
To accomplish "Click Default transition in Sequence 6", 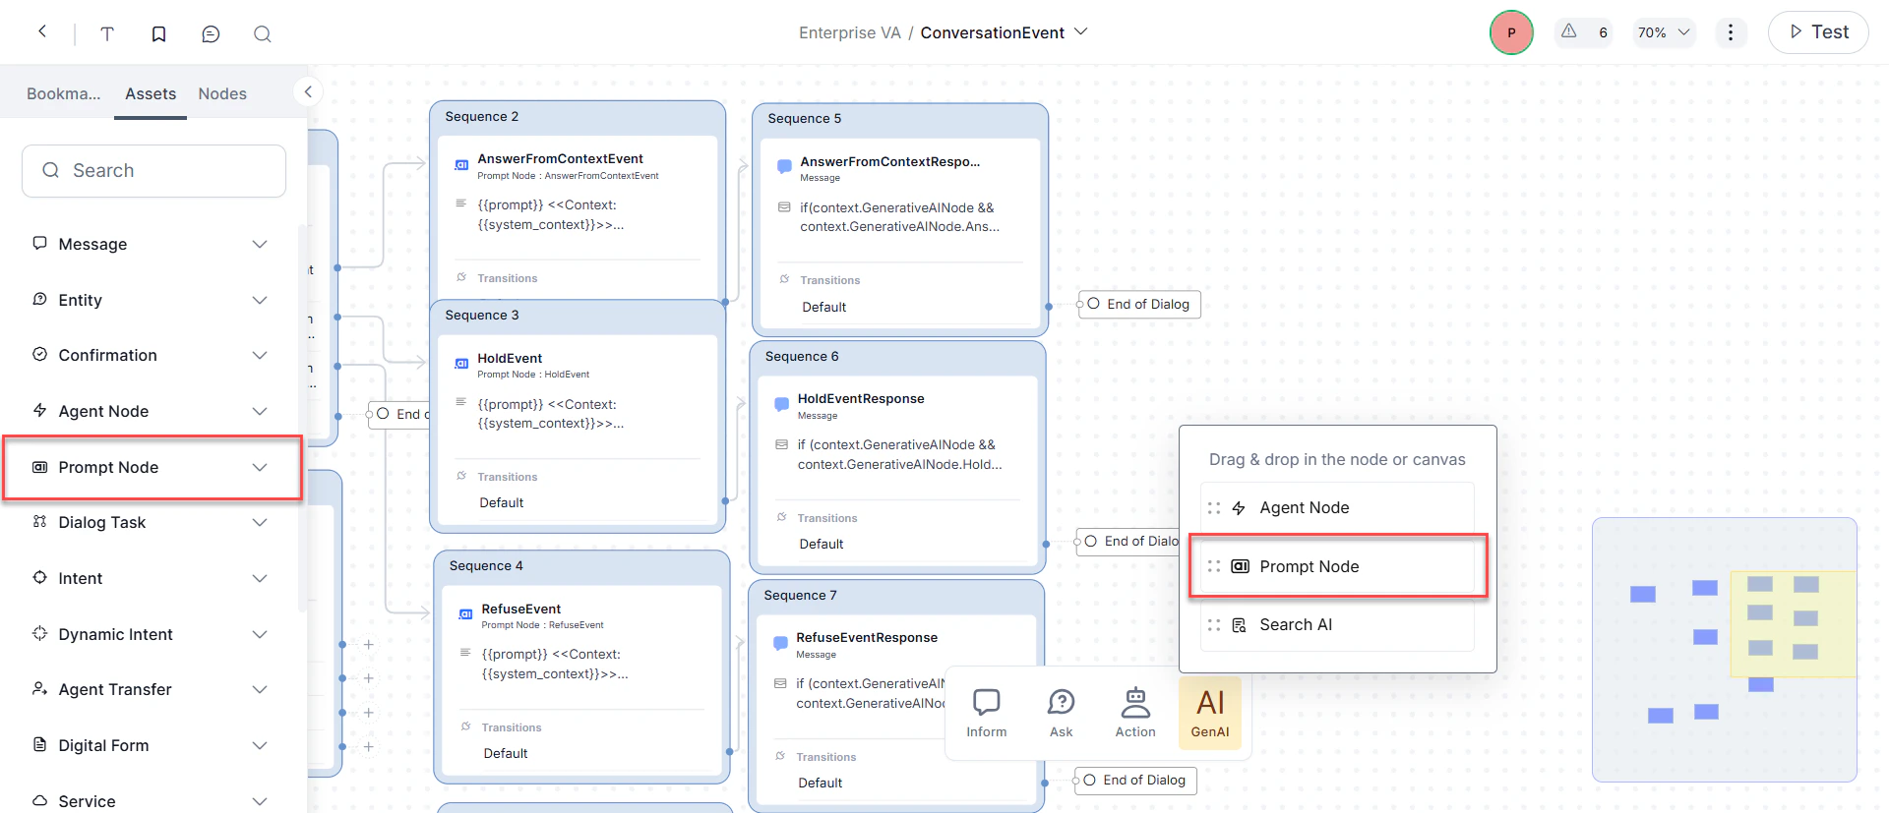I will pos(822,544).
